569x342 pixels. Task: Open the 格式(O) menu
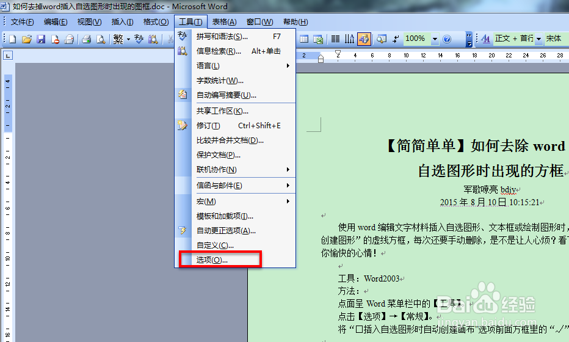pyautogui.click(x=156, y=22)
